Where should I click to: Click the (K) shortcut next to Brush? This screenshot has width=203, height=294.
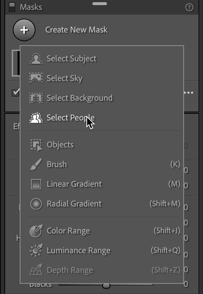tap(175, 164)
